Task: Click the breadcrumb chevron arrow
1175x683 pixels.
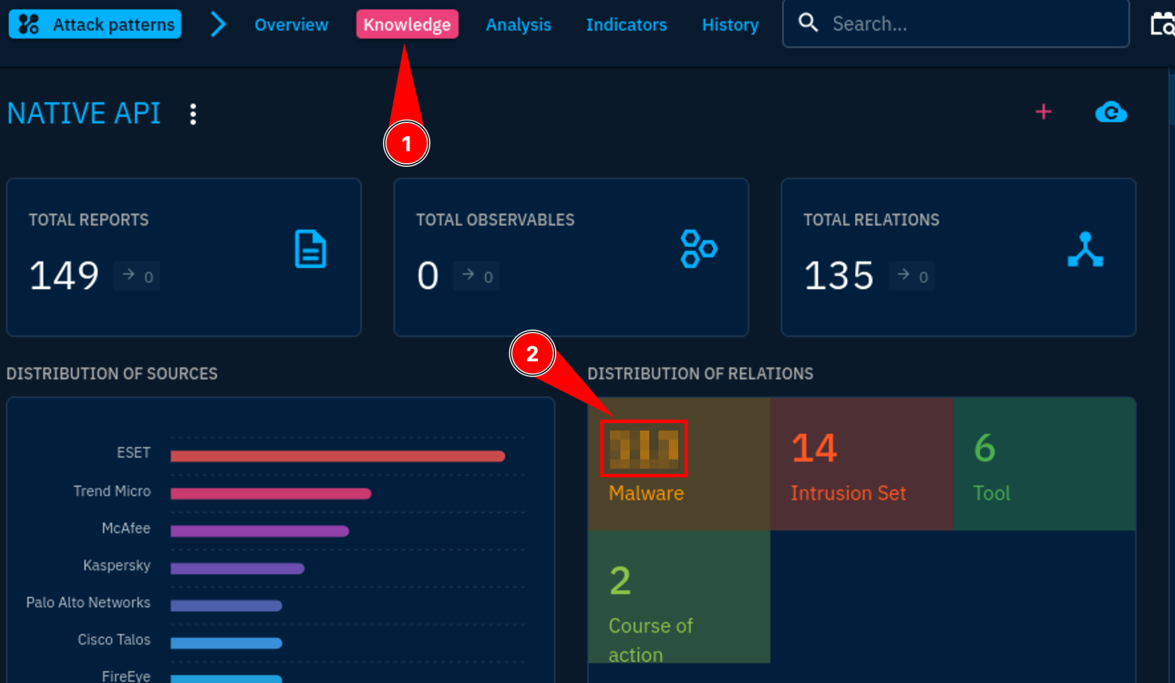Action: (218, 24)
